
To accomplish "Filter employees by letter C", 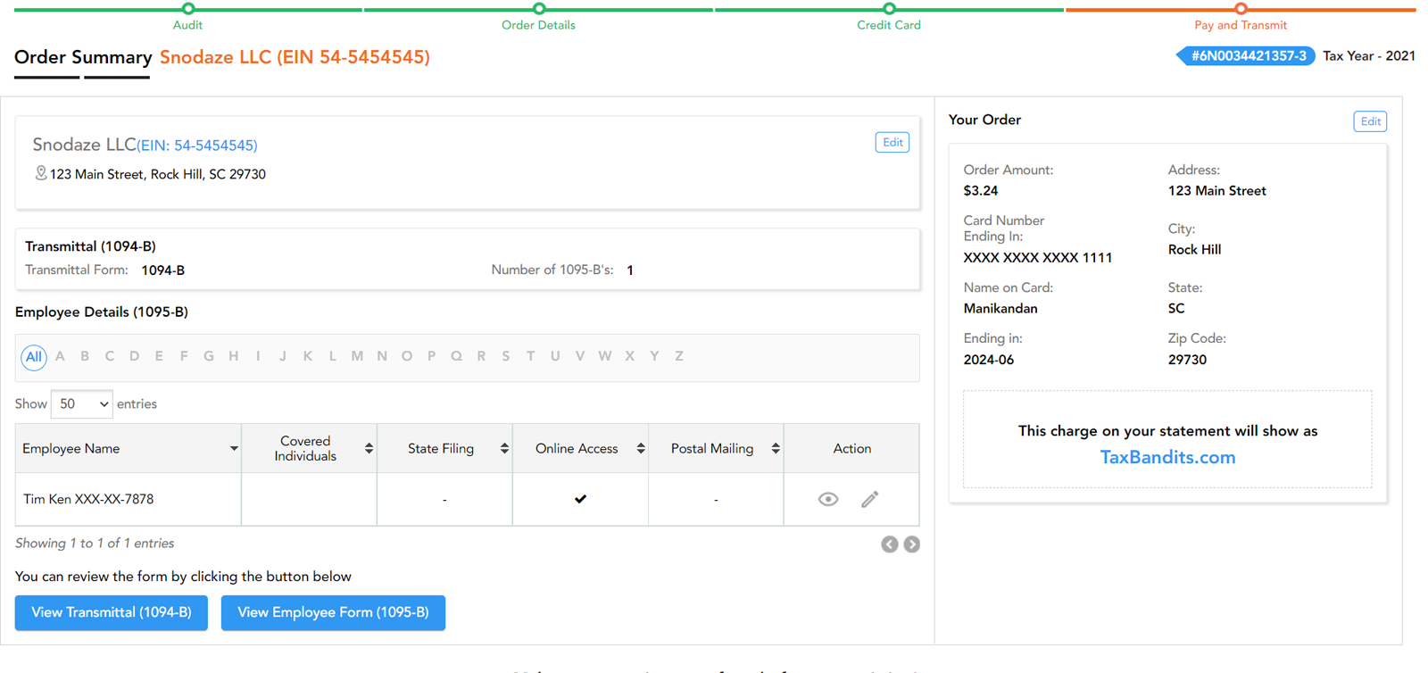I will tap(110, 356).
